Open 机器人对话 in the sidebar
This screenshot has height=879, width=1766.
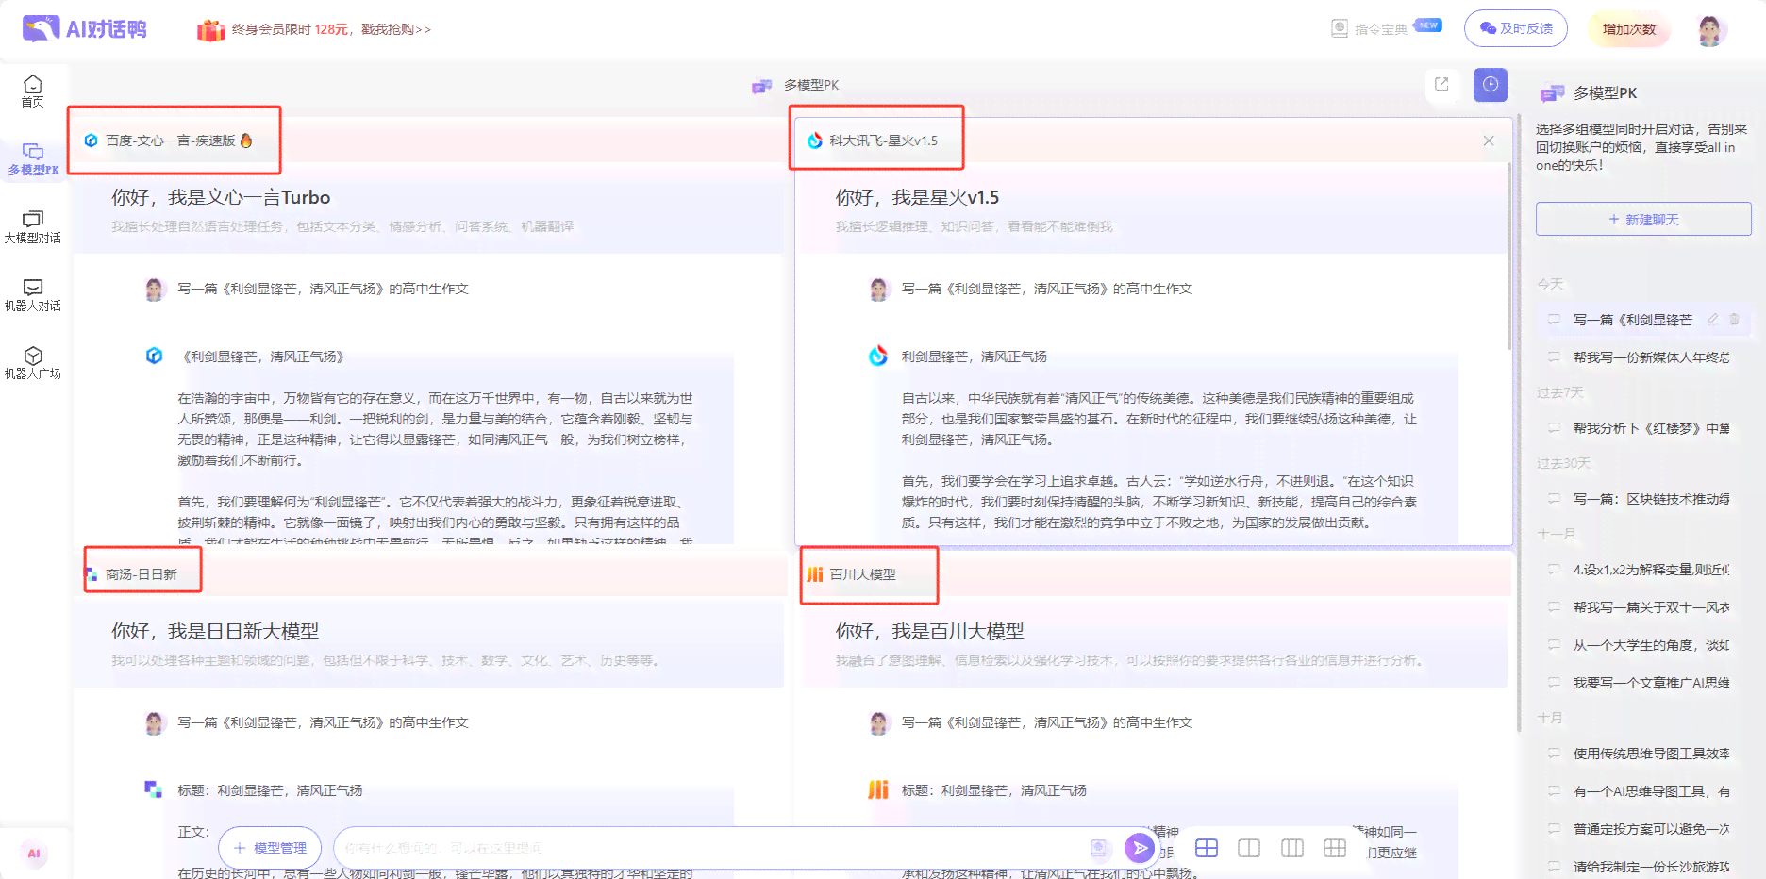coord(33,295)
